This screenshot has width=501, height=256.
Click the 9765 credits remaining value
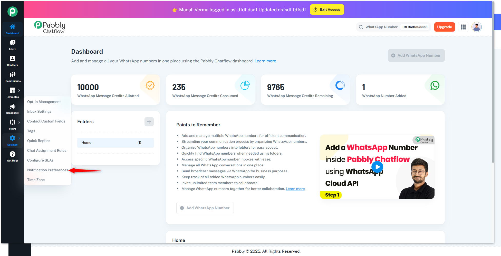coord(276,87)
